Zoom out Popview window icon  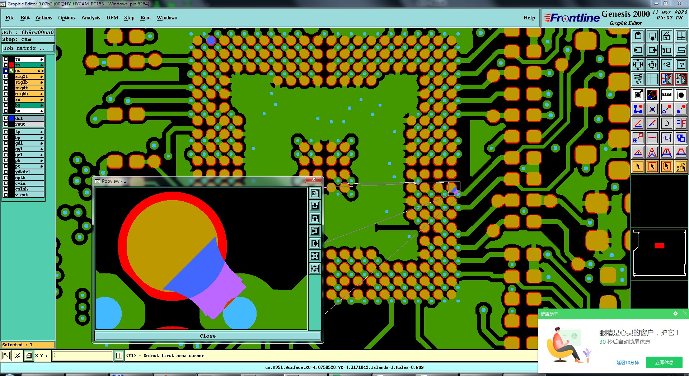coord(315,269)
